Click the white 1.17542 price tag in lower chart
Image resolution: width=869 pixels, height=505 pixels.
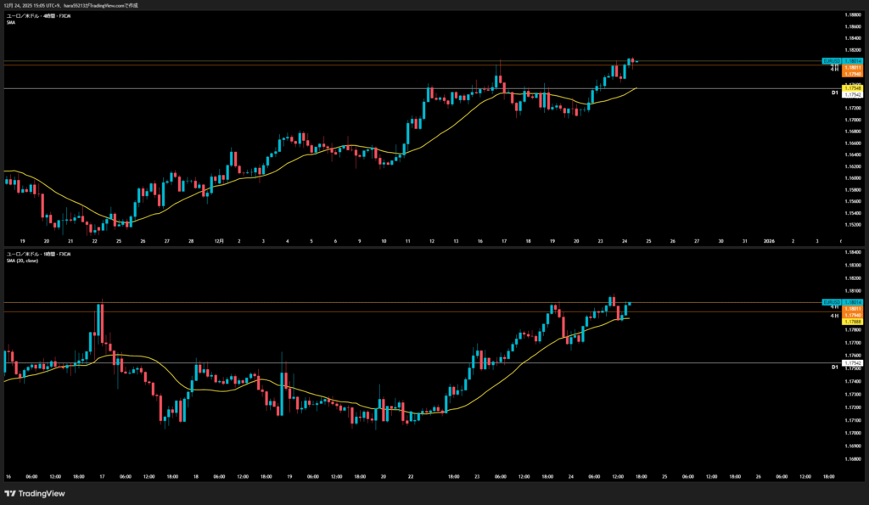pos(853,362)
